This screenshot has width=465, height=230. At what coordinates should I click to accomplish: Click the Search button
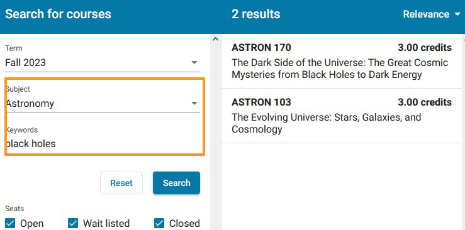pyautogui.click(x=176, y=183)
